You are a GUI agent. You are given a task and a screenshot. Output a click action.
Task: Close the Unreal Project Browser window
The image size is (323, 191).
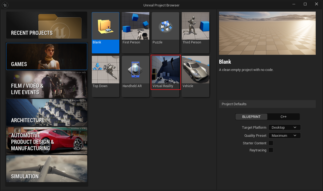click(317, 4)
